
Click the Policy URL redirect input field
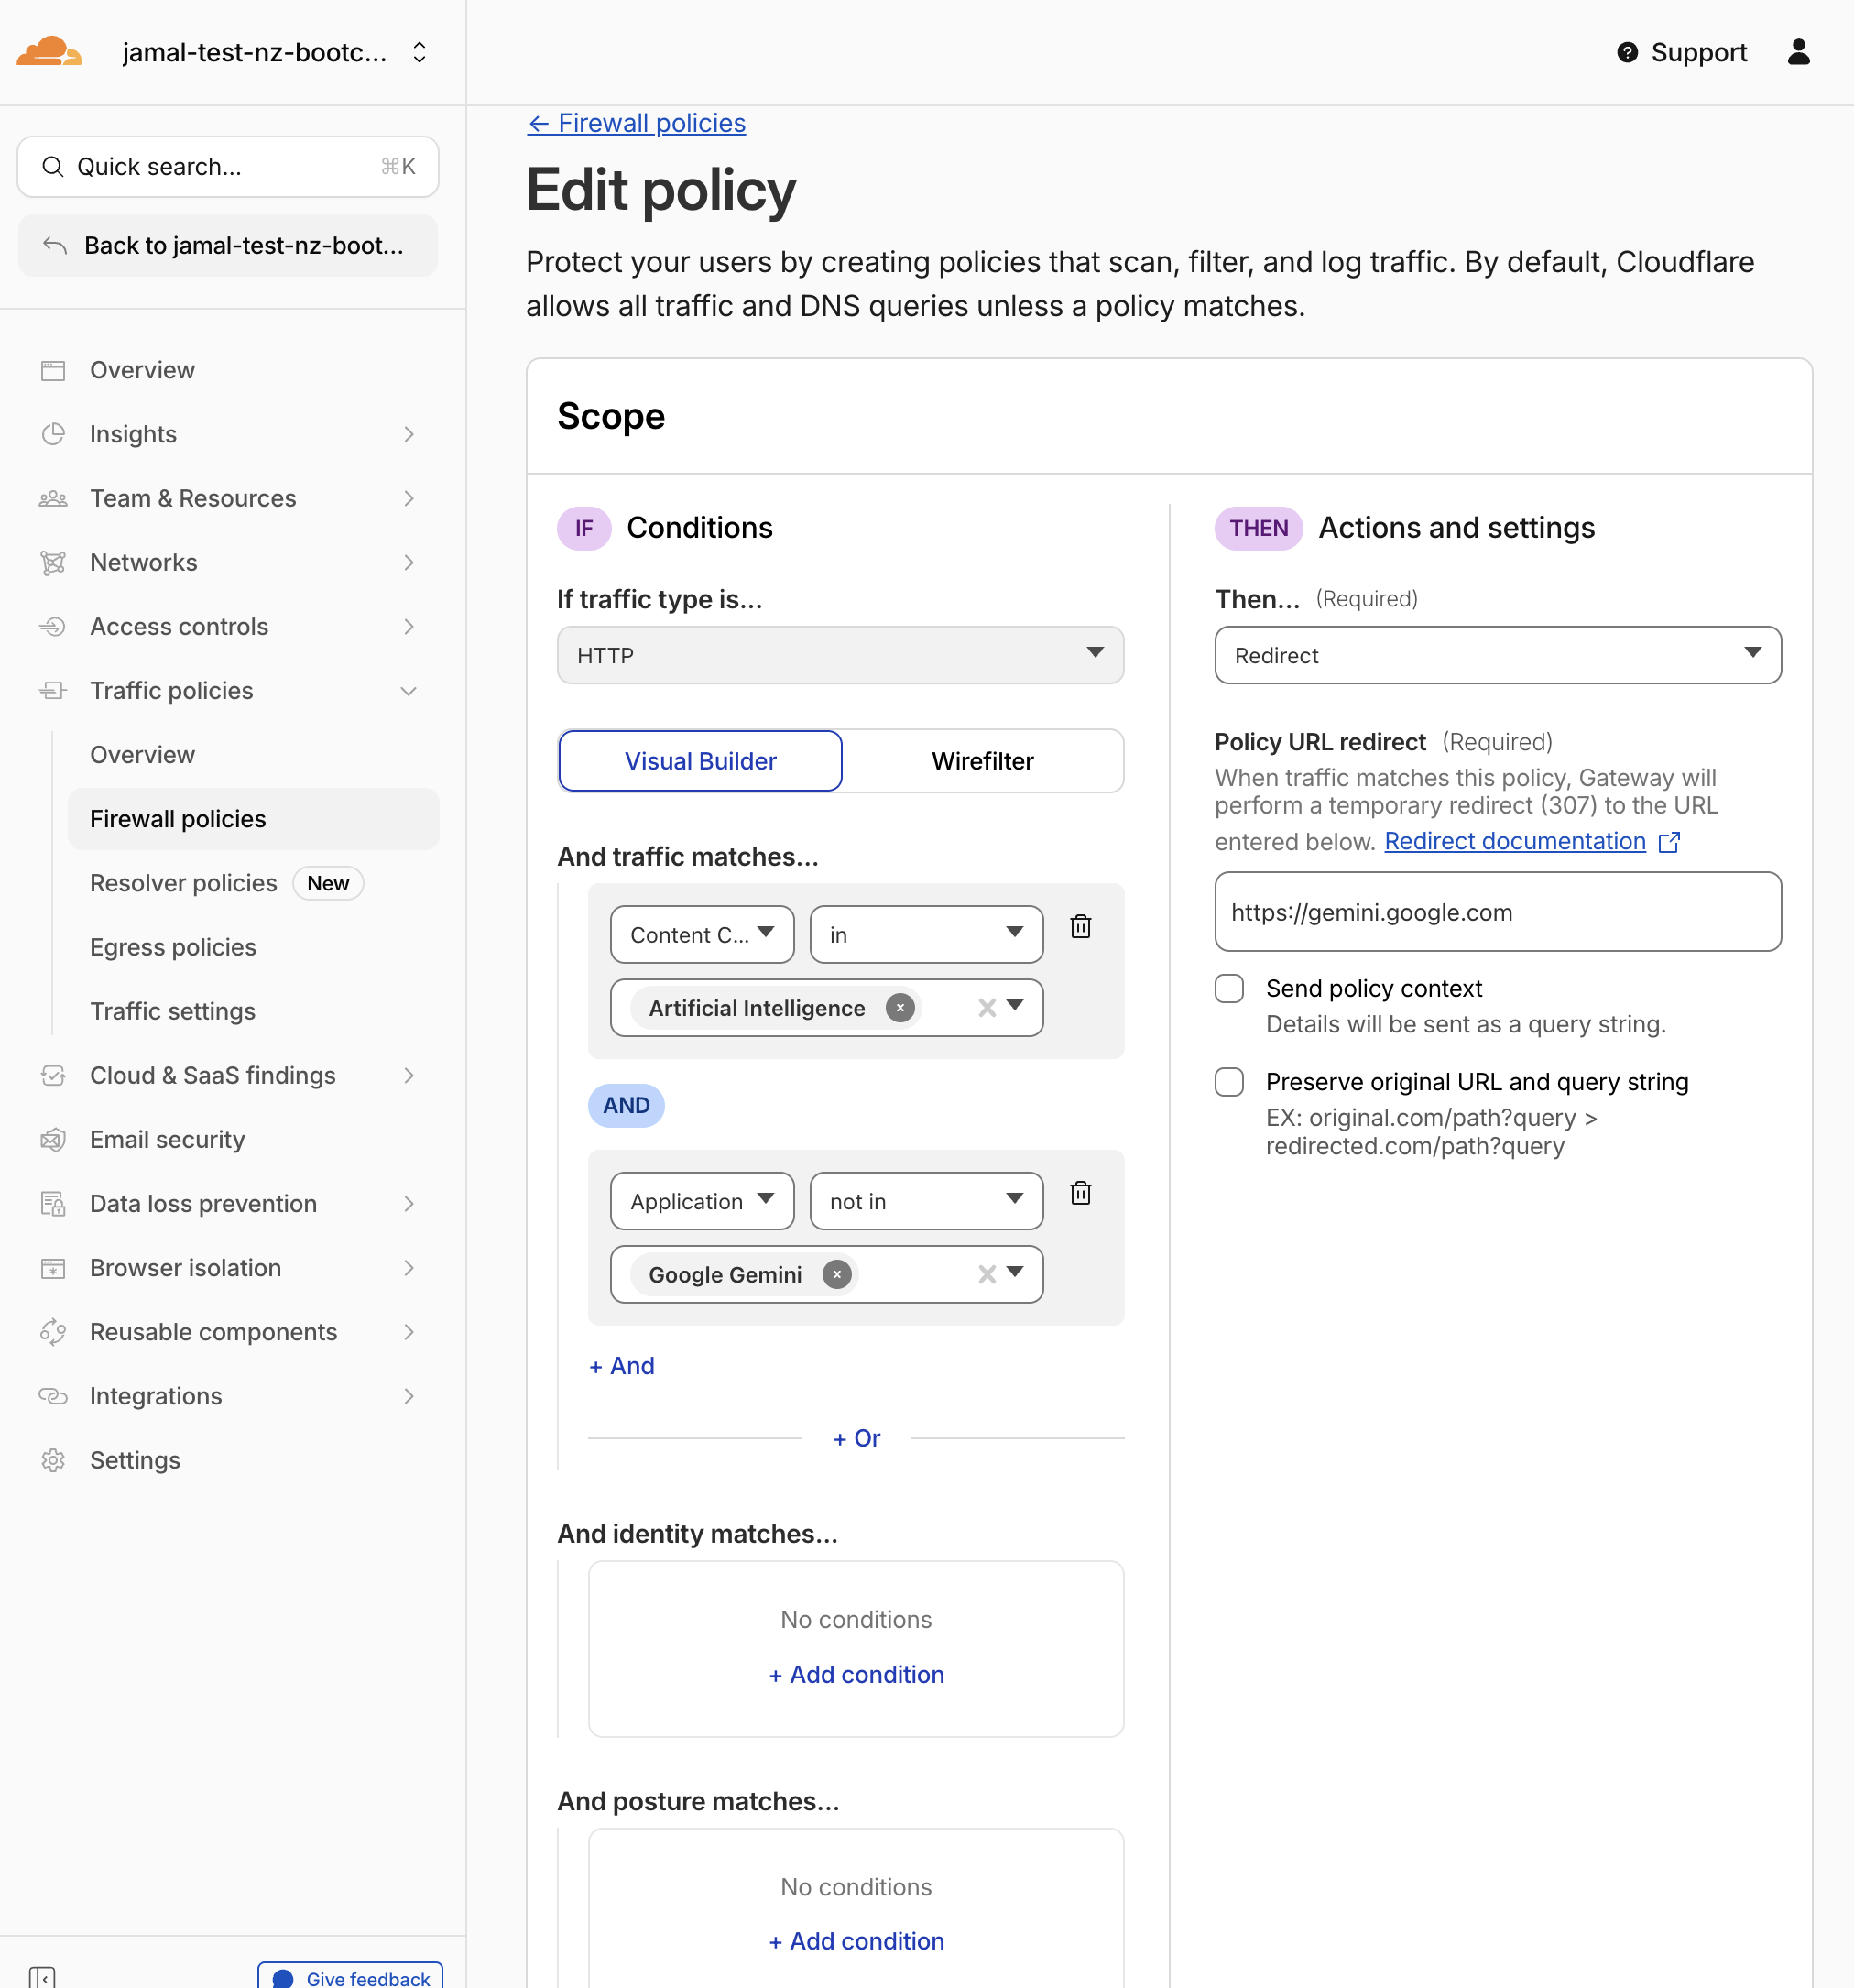pyautogui.click(x=1497, y=912)
